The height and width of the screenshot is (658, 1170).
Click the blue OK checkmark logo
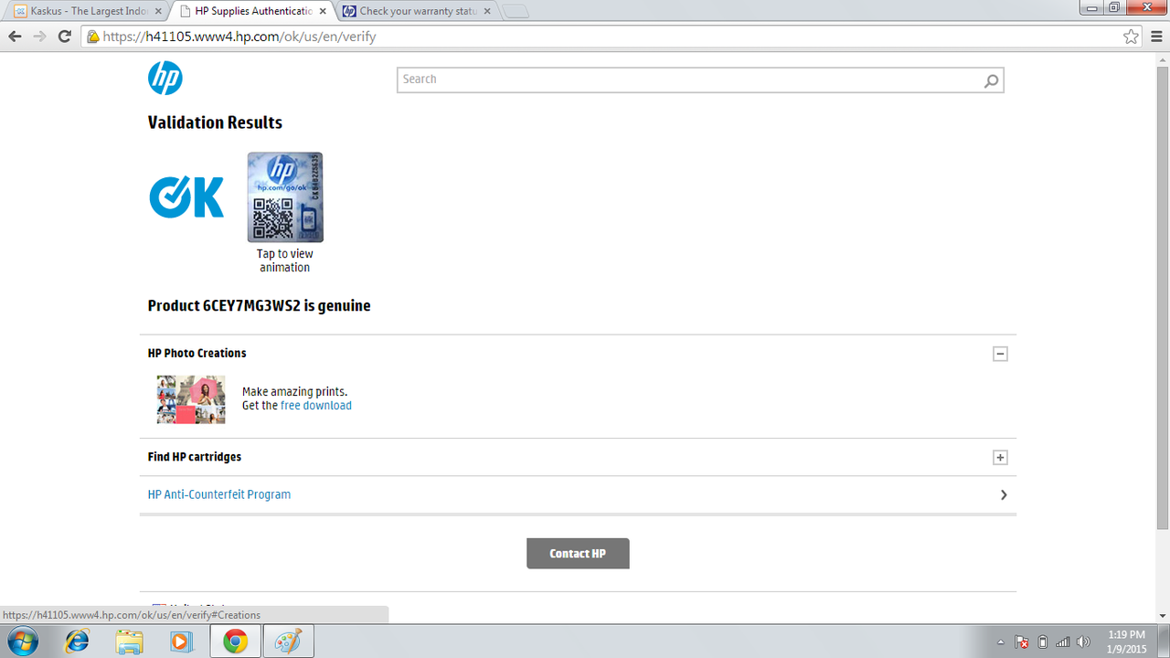pos(186,196)
